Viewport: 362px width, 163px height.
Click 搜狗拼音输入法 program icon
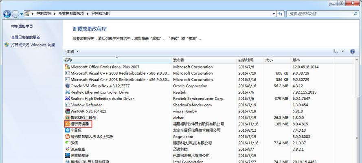pos(68,137)
